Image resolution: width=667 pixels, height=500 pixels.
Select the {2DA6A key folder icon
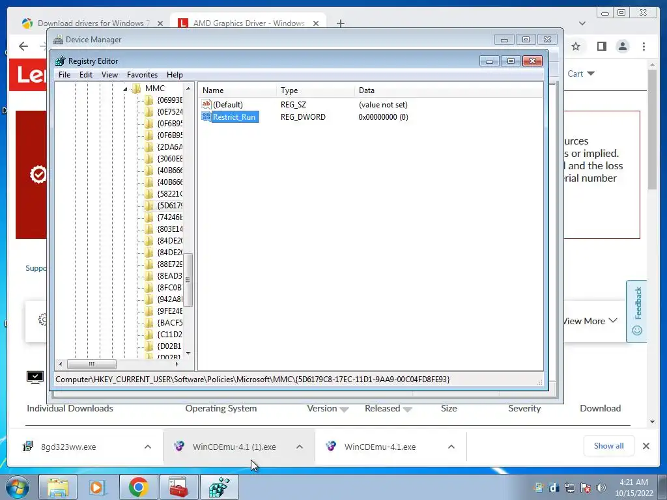[x=149, y=147]
